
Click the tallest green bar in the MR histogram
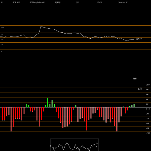click(48, 102)
